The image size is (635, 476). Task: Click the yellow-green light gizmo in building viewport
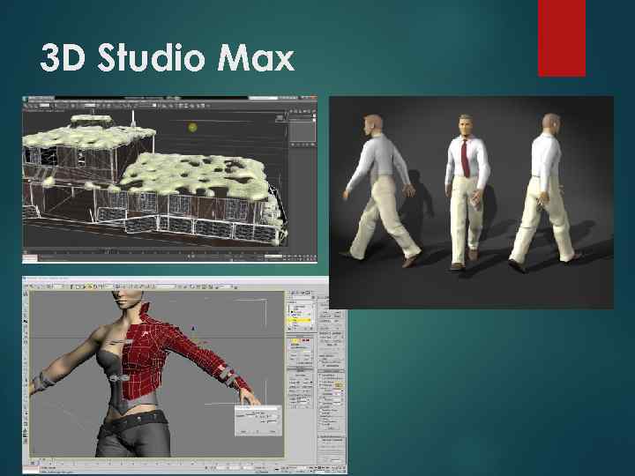(192, 128)
